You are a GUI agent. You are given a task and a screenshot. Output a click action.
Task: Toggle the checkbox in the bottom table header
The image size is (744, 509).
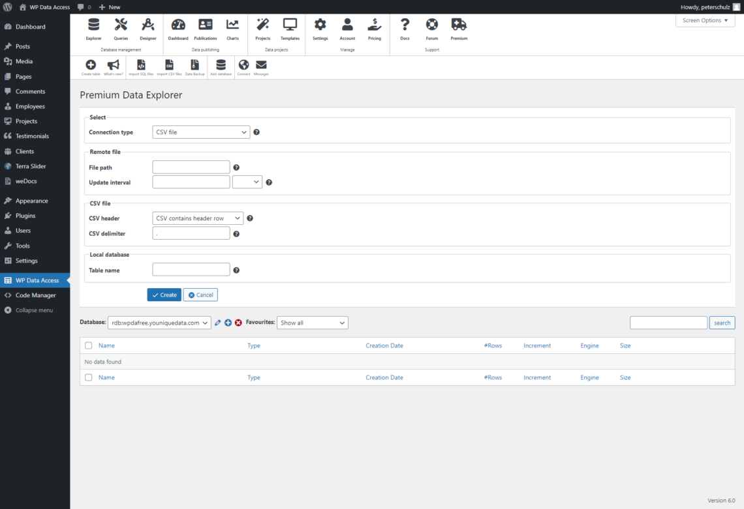[88, 377]
